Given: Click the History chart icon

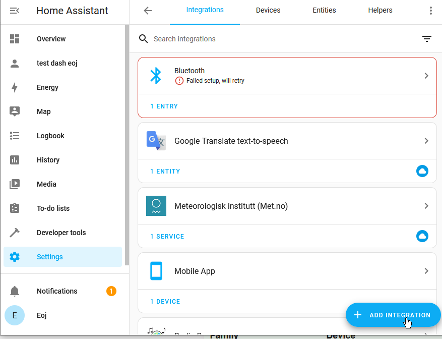Looking at the screenshot, I should [x=15, y=160].
